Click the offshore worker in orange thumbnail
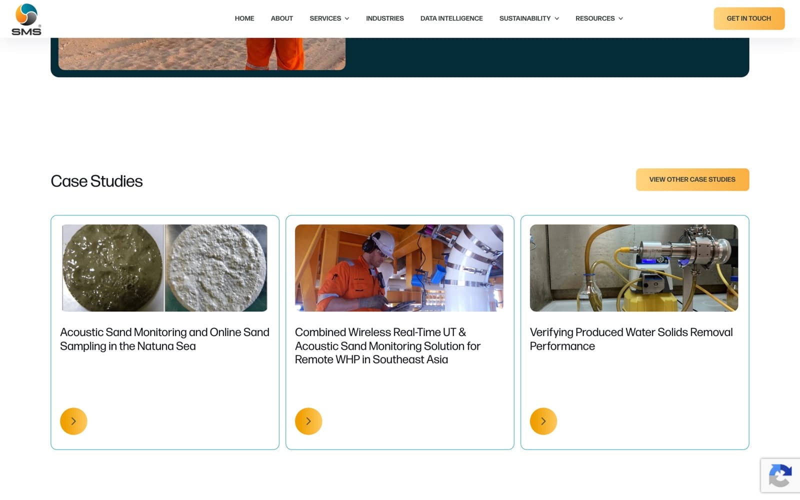This screenshot has height=500, width=800. [x=399, y=268]
